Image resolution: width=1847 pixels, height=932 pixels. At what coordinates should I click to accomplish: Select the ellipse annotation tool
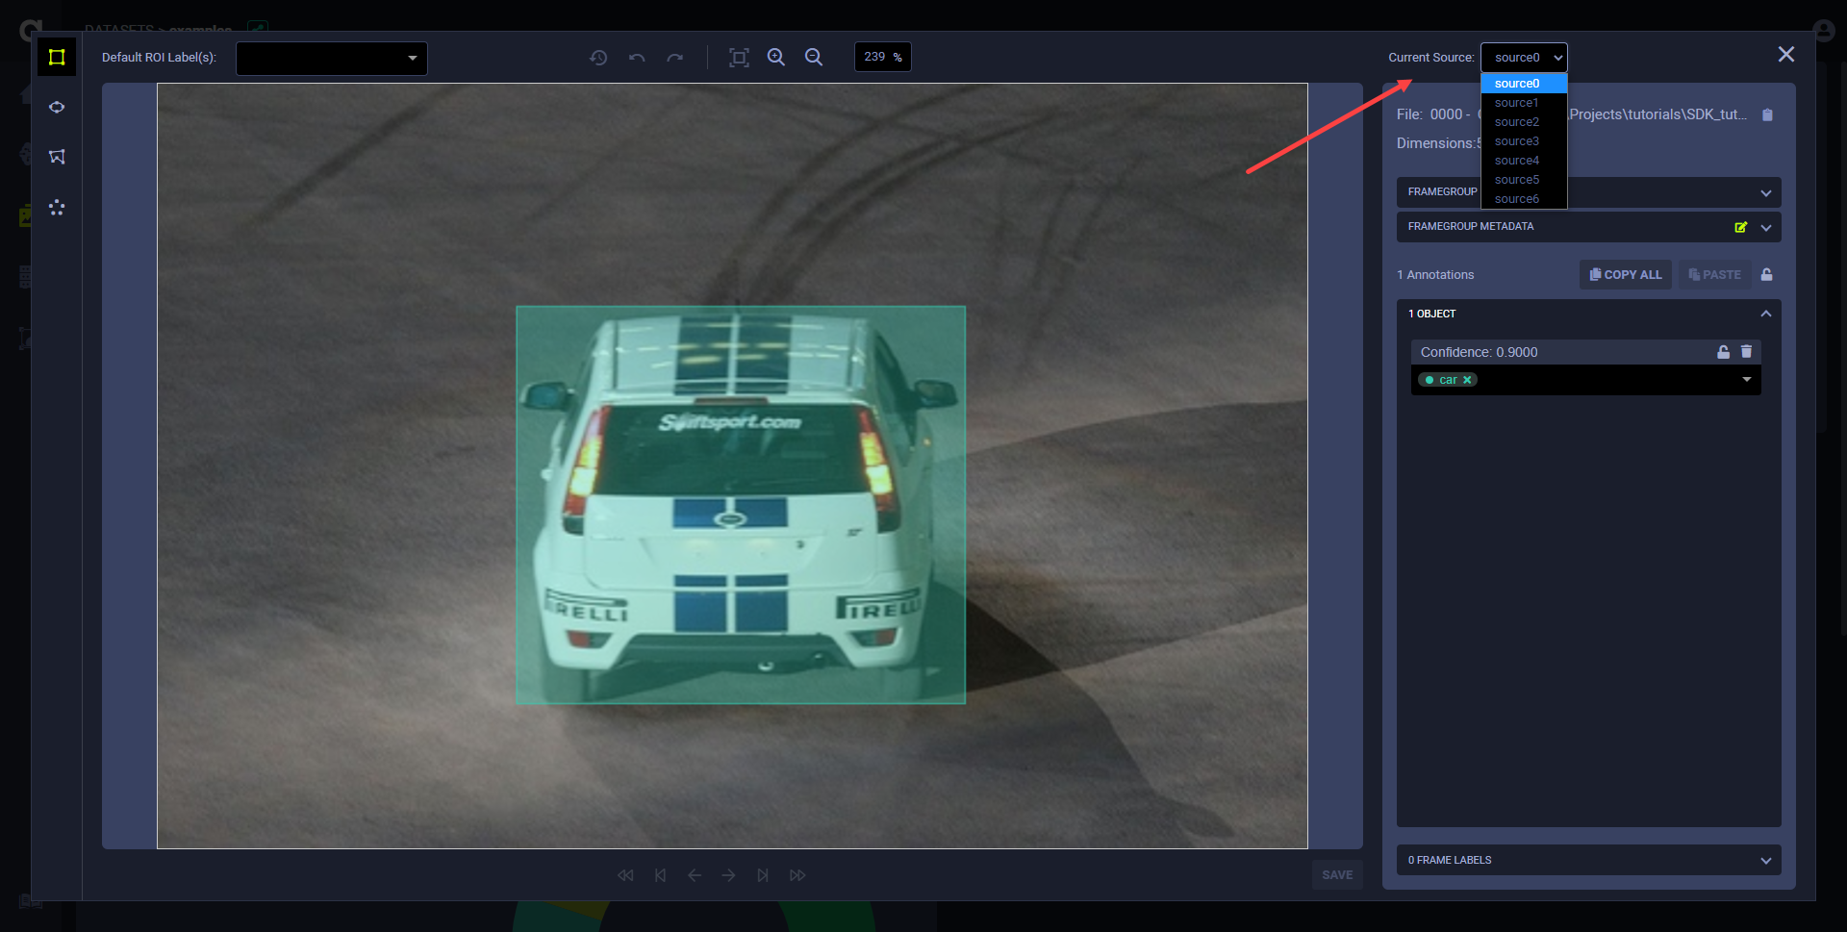click(x=57, y=108)
